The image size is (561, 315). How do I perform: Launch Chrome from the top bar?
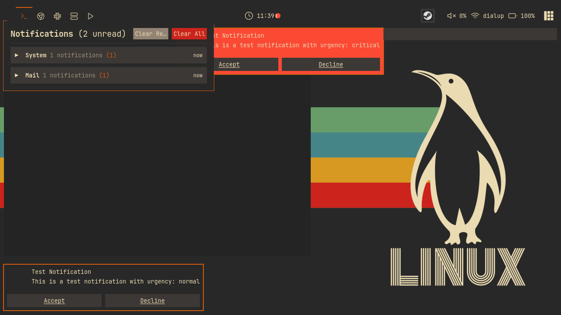(x=41, y=16)
